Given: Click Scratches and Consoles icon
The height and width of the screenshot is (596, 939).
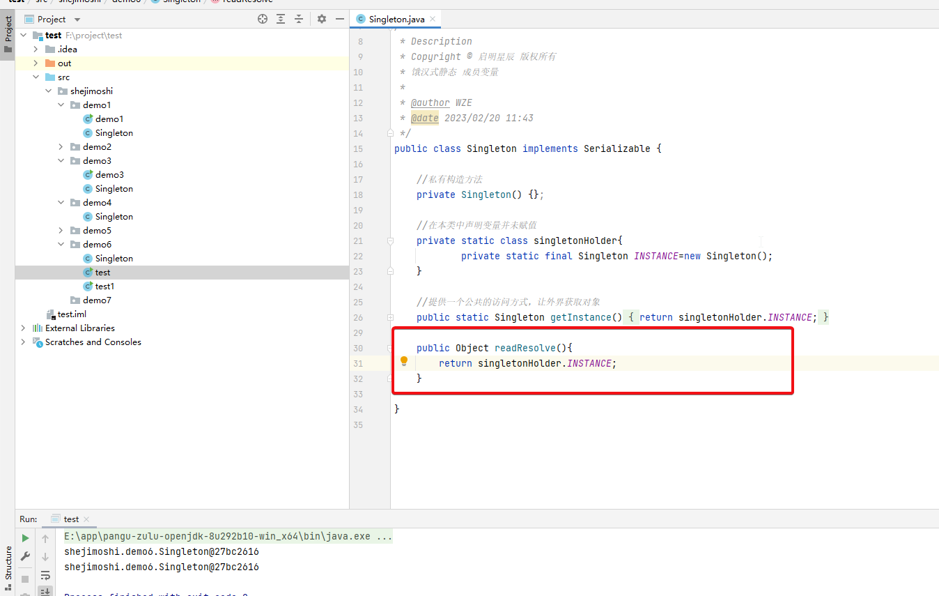Looking at the screenshot, I should point(38,342).
